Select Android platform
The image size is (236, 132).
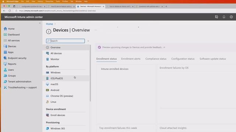[x=66, y=90]
